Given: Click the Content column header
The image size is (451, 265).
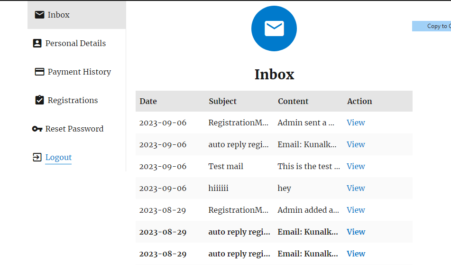Looking at the screenshot, I should 293,101.
